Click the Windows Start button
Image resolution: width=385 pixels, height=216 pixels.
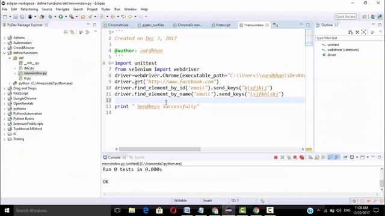click(x=7, y=211)
